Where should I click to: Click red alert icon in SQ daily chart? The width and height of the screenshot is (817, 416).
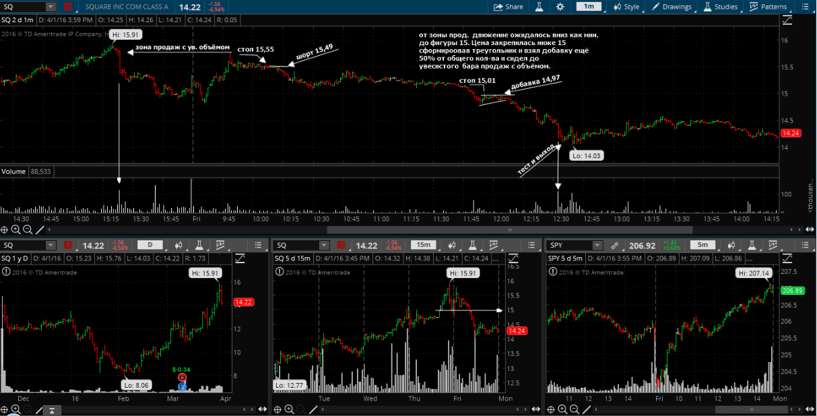(69, 246)
